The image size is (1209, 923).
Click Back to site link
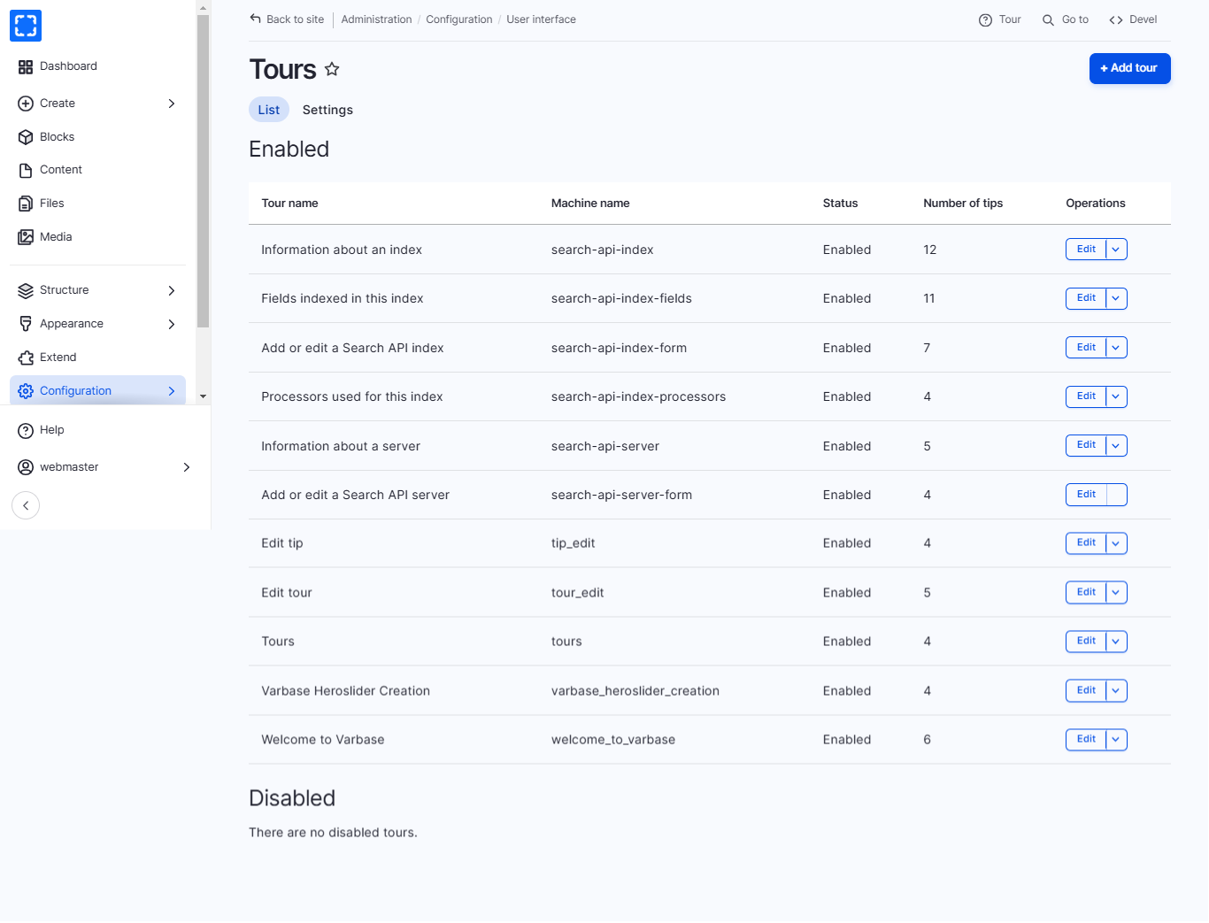coord(287,19)
